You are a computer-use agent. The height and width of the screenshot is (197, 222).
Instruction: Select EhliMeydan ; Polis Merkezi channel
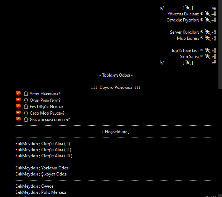pos(41,192)
